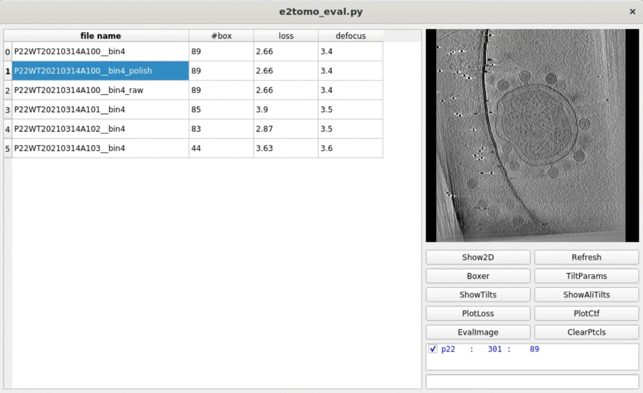Screen dimensions: 643x393
Task: Open TiltParams for selected tomogram
Action: [x=586, y=276]
